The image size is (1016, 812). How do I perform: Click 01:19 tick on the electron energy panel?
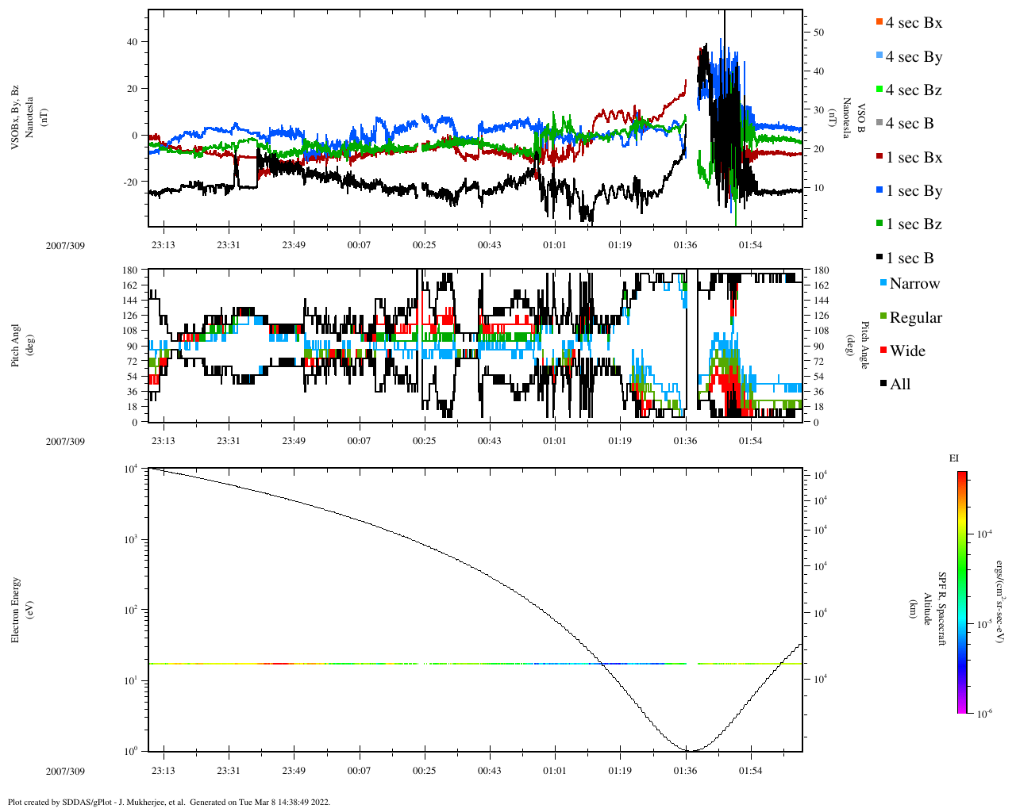pos(620,771)
